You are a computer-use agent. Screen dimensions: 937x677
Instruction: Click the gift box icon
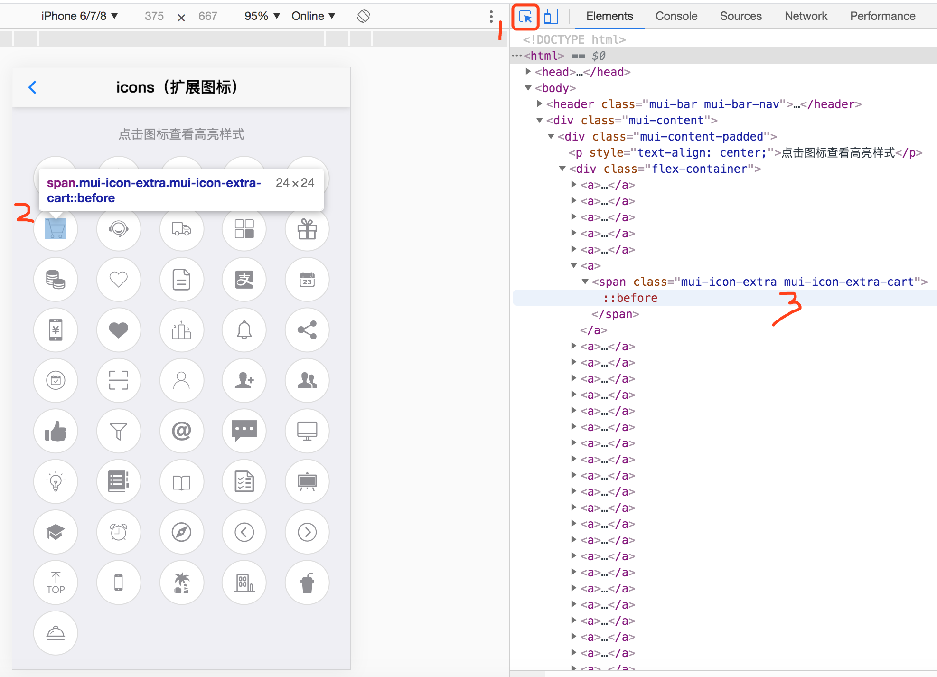pos(307,229)
